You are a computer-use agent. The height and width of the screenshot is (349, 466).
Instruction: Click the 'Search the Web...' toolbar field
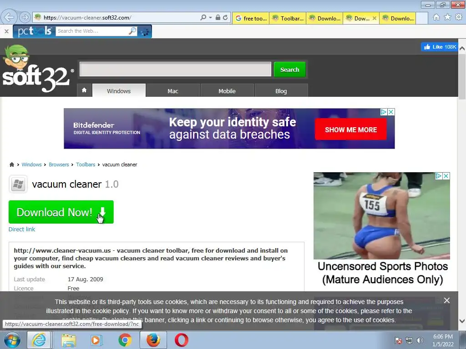point(92,31)
